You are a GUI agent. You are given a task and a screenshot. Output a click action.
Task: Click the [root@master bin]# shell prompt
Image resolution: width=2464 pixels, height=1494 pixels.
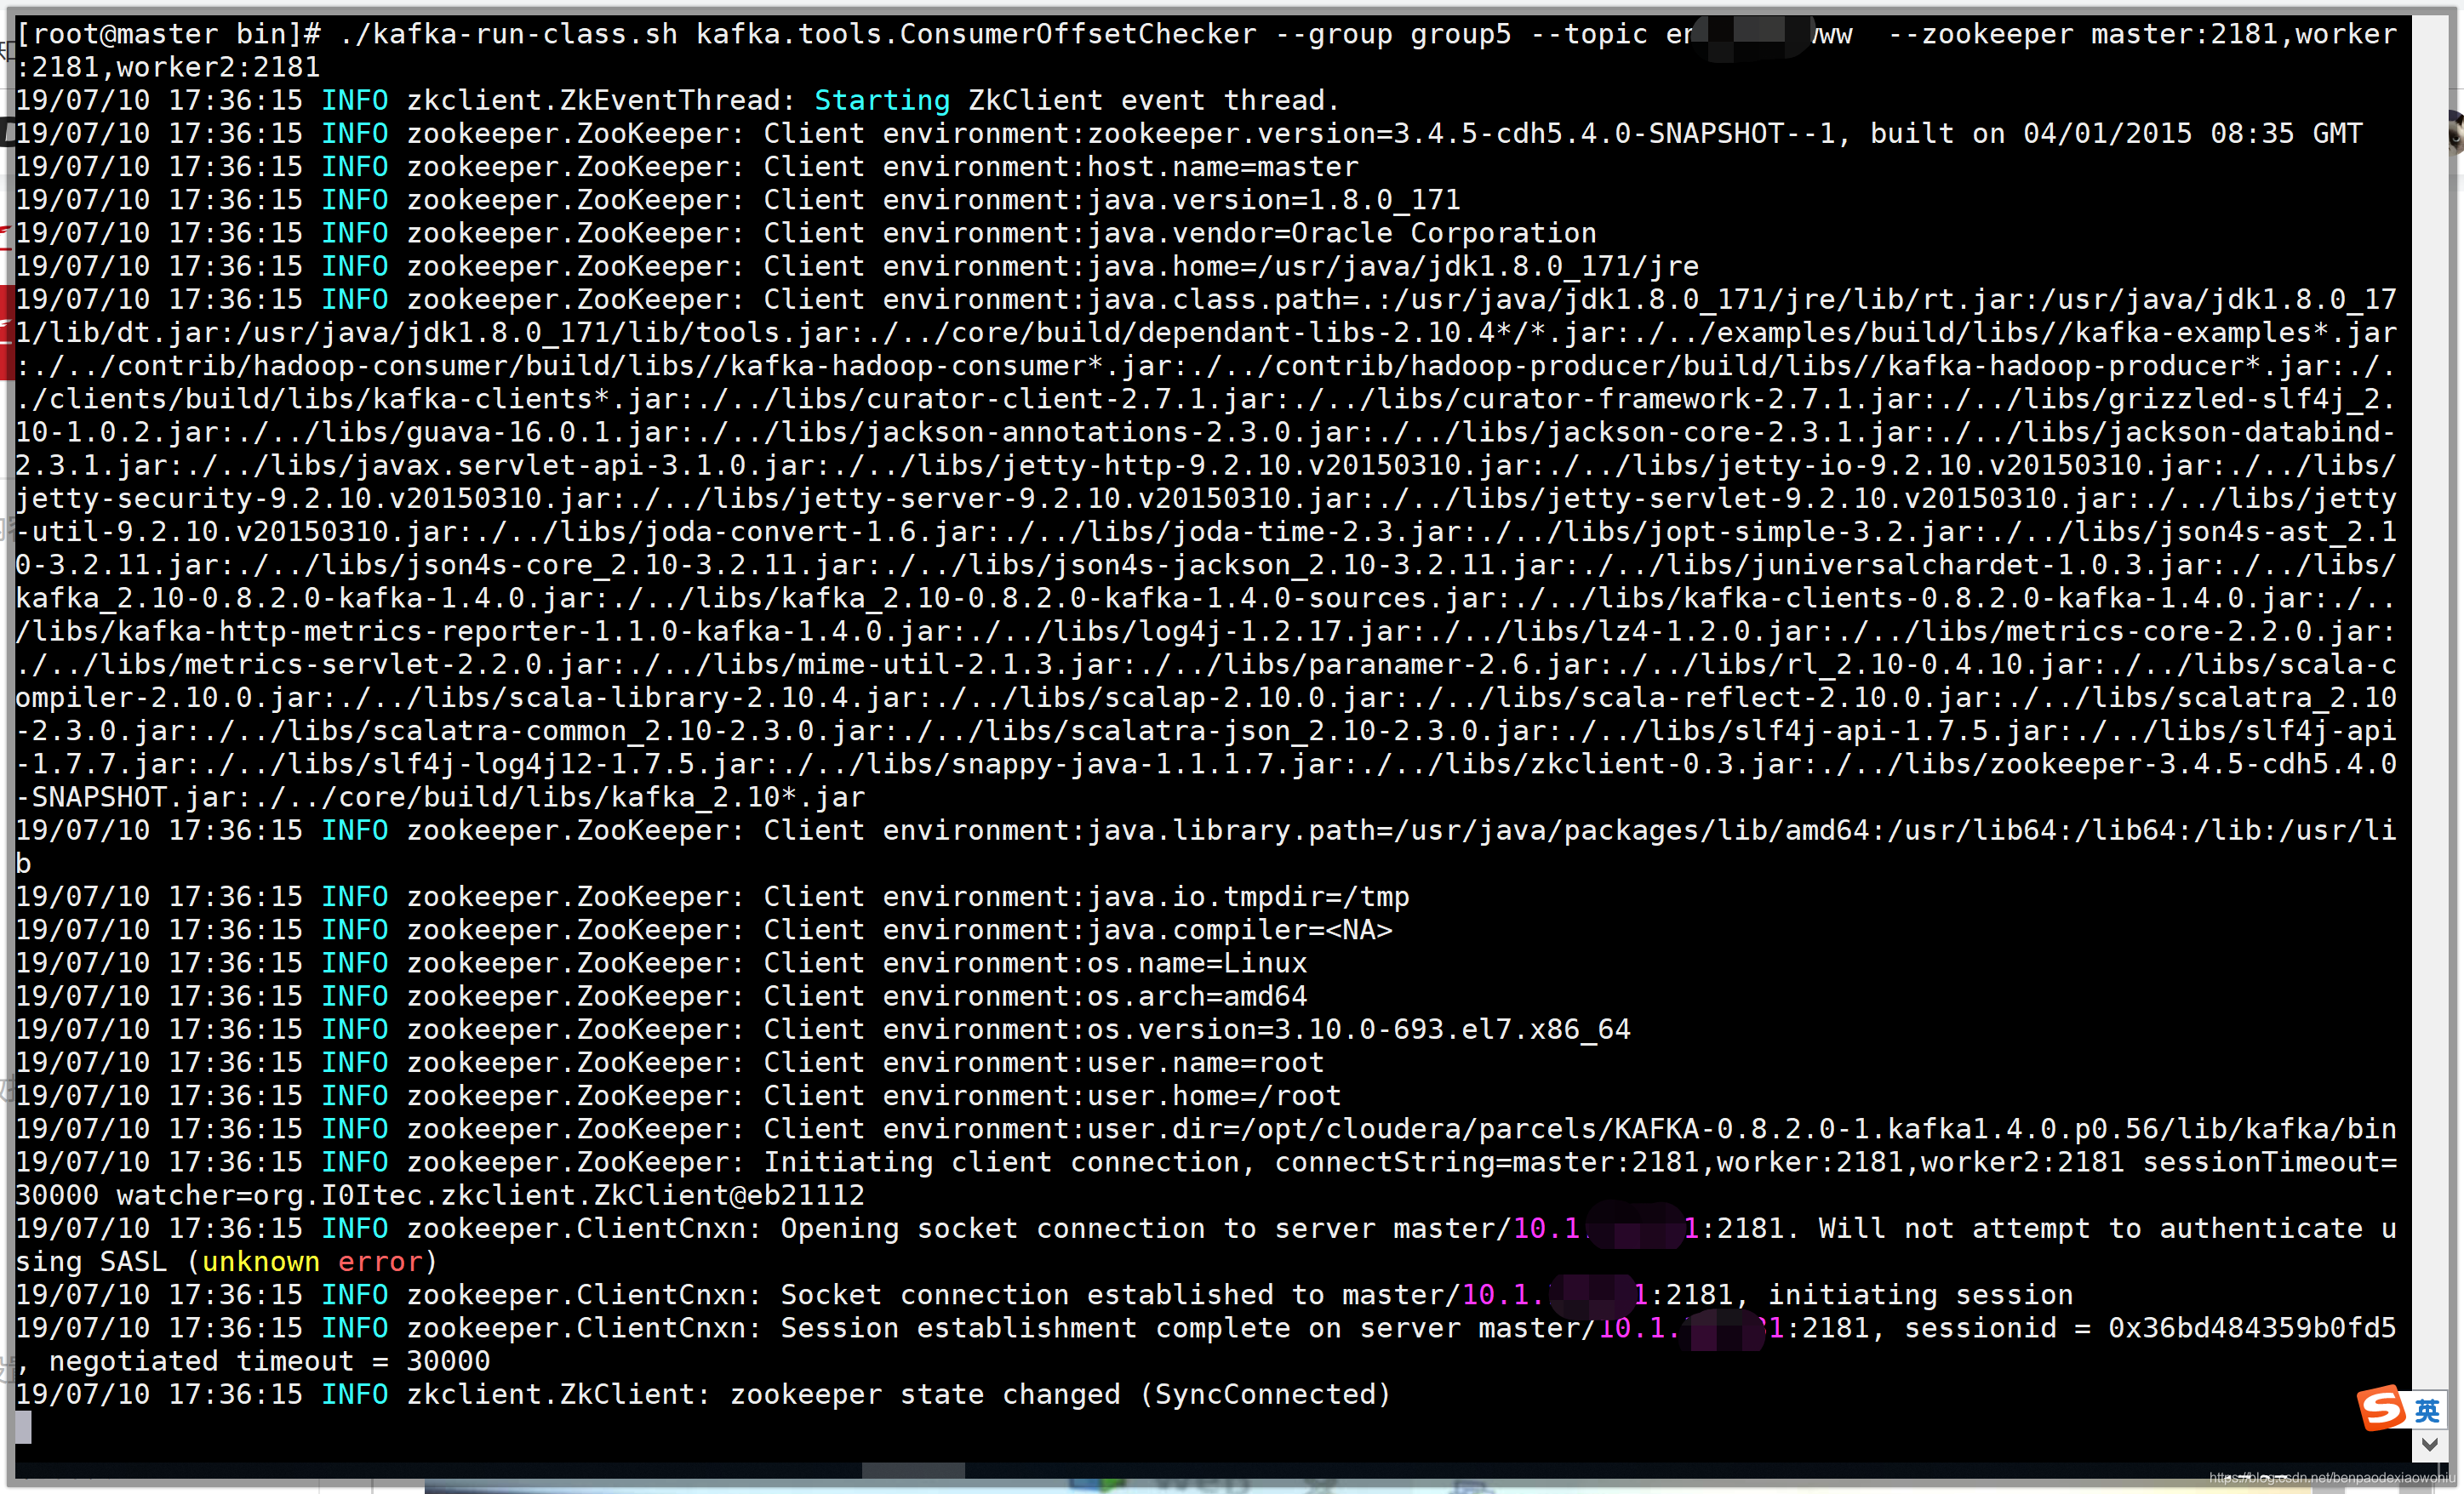(169, 34)
